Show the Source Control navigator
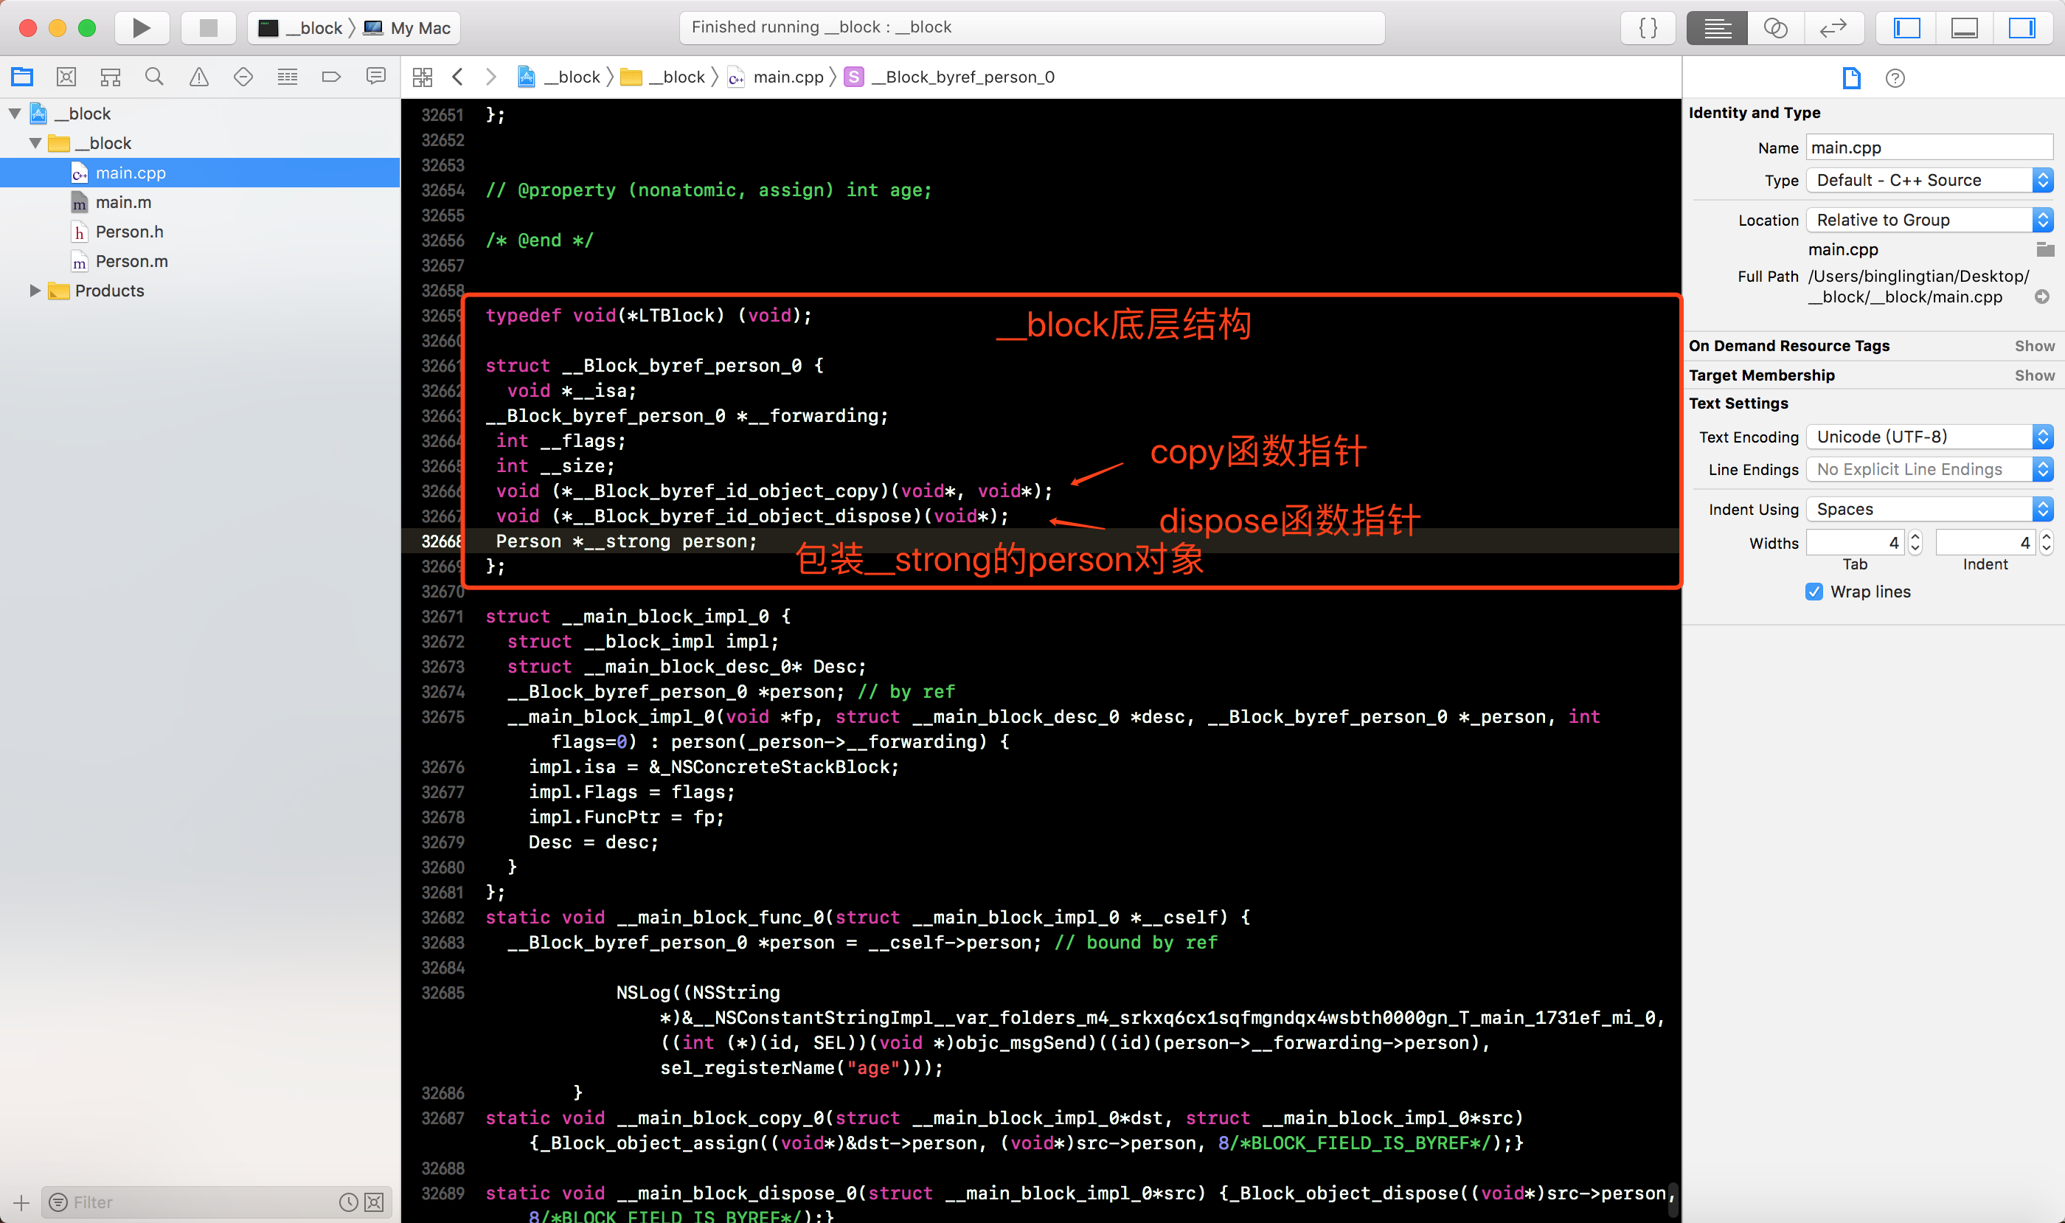 (x=66, y=77)
